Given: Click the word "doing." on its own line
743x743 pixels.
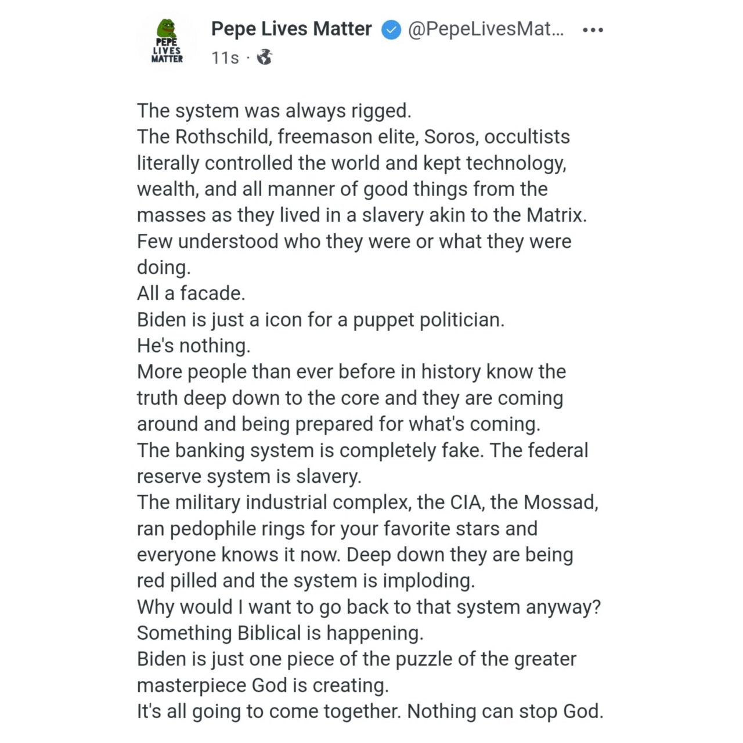Looking at the screenshot, I should (x=164, y=267).
